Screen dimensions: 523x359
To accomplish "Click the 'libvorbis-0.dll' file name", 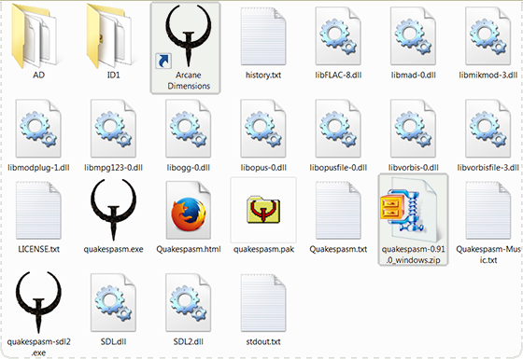I will pos(413,168).
